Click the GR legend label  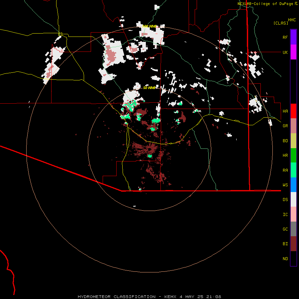pyautogui.click(x=285, y=126)
